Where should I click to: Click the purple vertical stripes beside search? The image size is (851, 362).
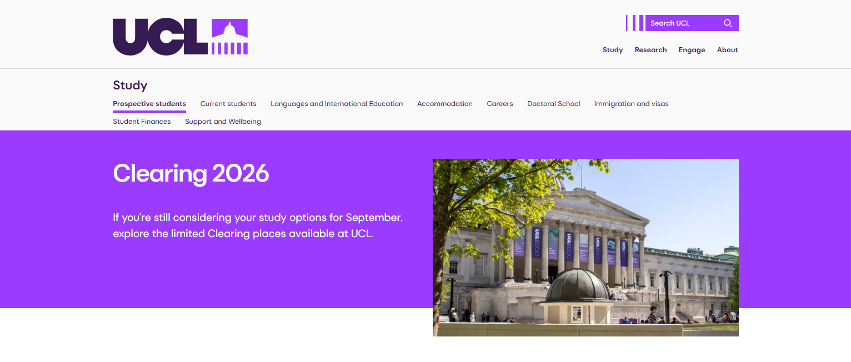coord(634,23)
